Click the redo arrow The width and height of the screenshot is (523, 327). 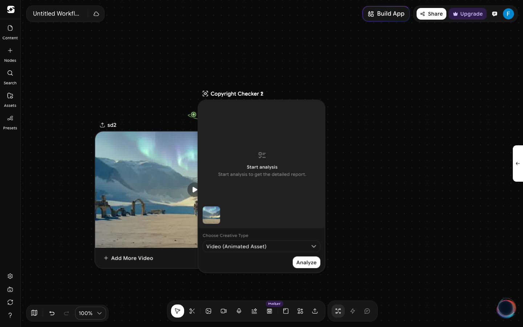(66, 313)
